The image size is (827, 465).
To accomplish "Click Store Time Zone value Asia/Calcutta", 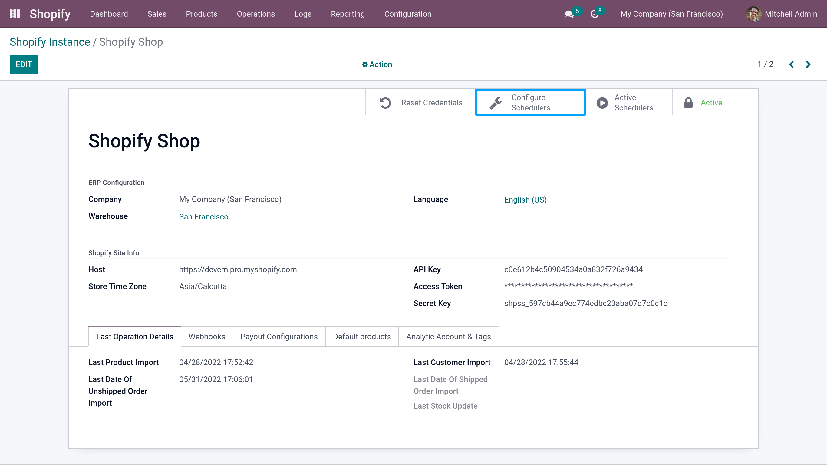I will [x=203, y=286].
